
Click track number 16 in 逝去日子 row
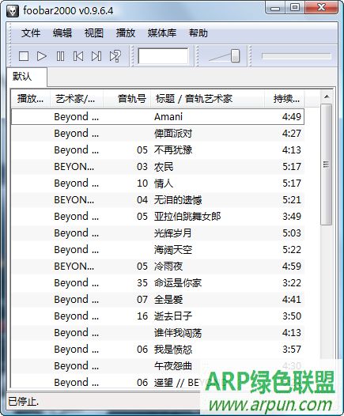tap(142, 316)
